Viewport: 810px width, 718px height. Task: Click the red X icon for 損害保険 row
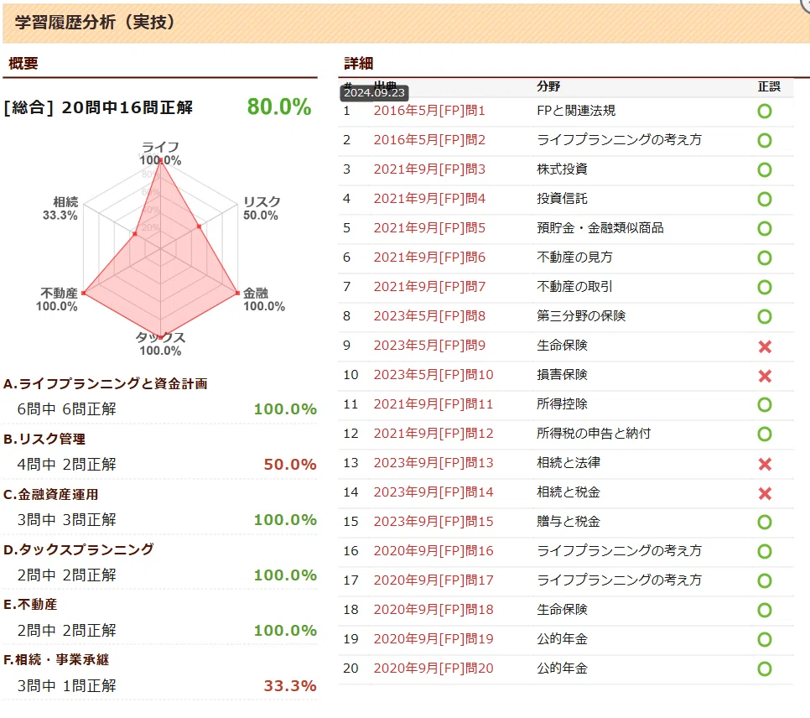point(765,376)
